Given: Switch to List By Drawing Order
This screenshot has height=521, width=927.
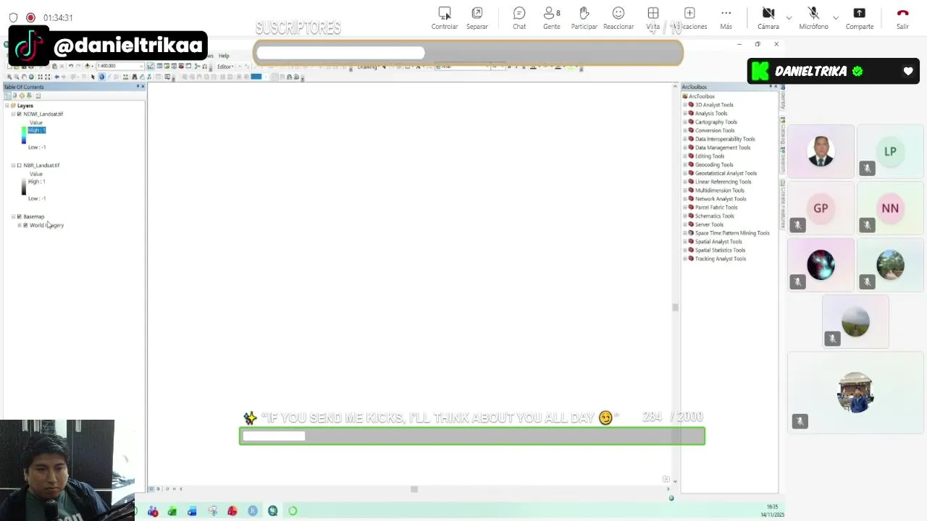Looking at the screenshot, I should point(7,96).
